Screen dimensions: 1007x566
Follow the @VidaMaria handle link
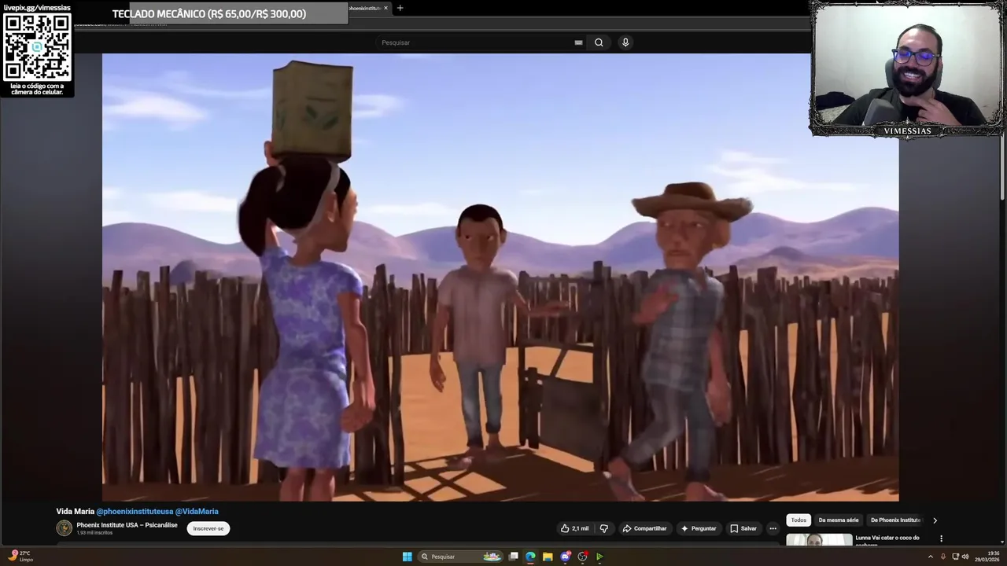tap(197, 511)
